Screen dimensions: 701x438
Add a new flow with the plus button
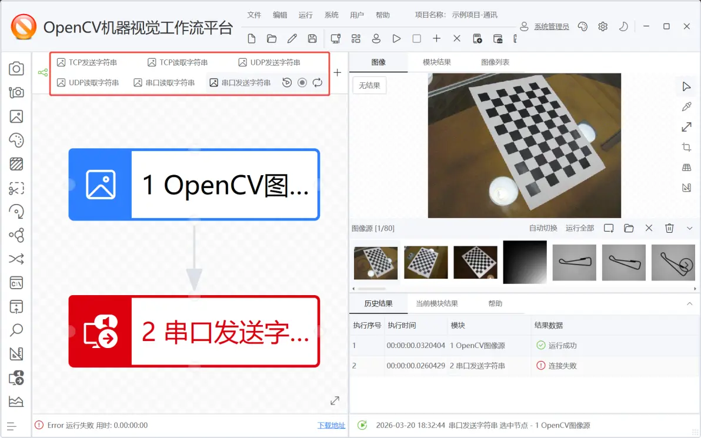click(338, 72)
